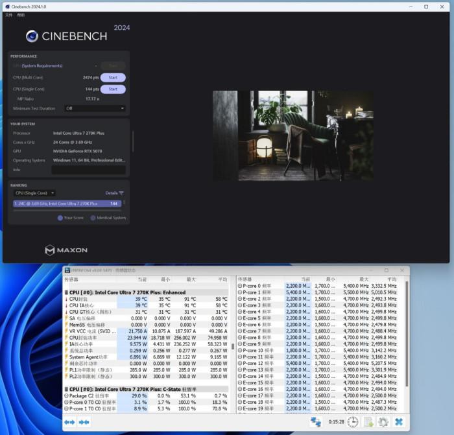454x435 pixels.
Task: Click the HWiNFO clock reset icon
Action: coord(353,422)
